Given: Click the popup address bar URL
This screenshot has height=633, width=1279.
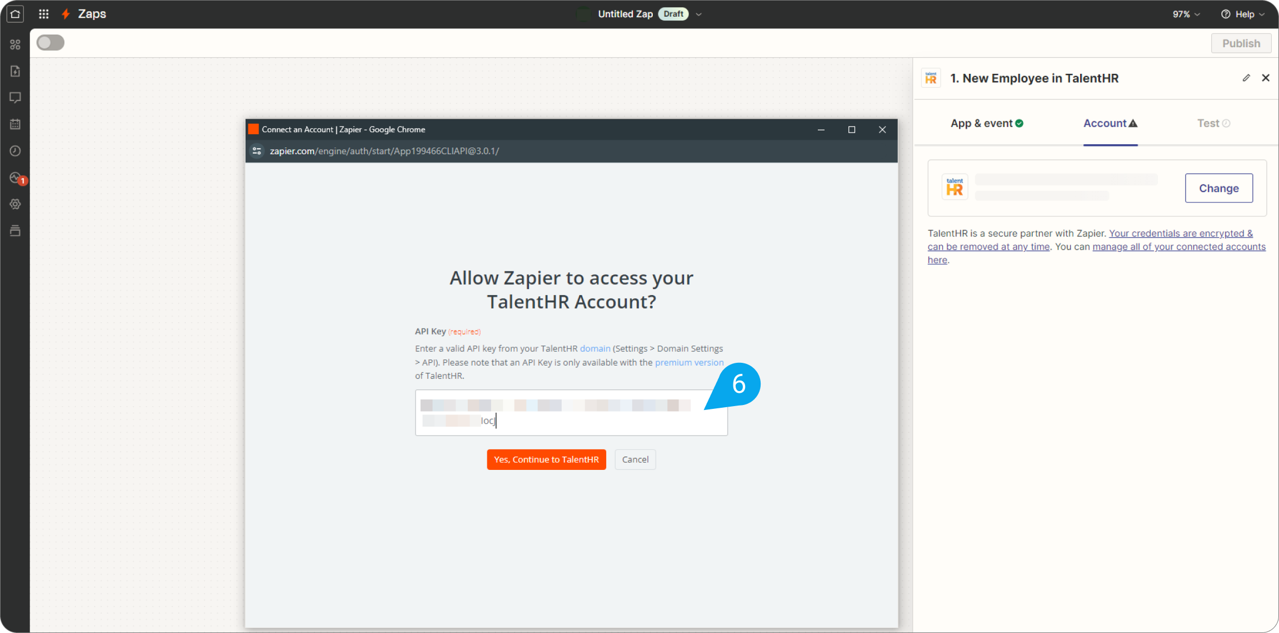Looking at the screenshot, I should (384, 151).
